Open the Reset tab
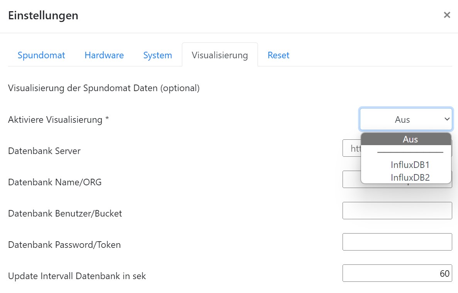458x293 pixels. point(278,55)
